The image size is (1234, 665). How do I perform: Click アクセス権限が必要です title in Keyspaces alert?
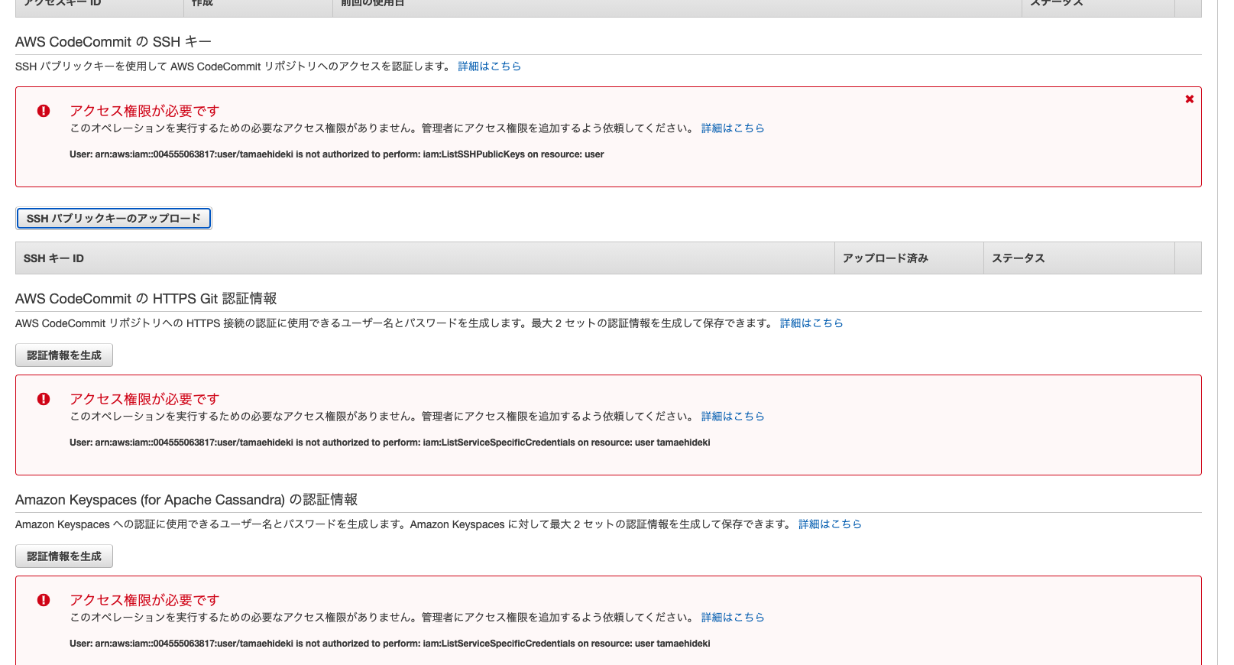(144, 600)
